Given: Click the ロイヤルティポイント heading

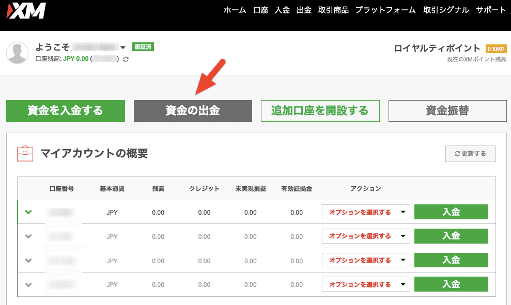Looking at the screenshot, I should coord(437,49).
